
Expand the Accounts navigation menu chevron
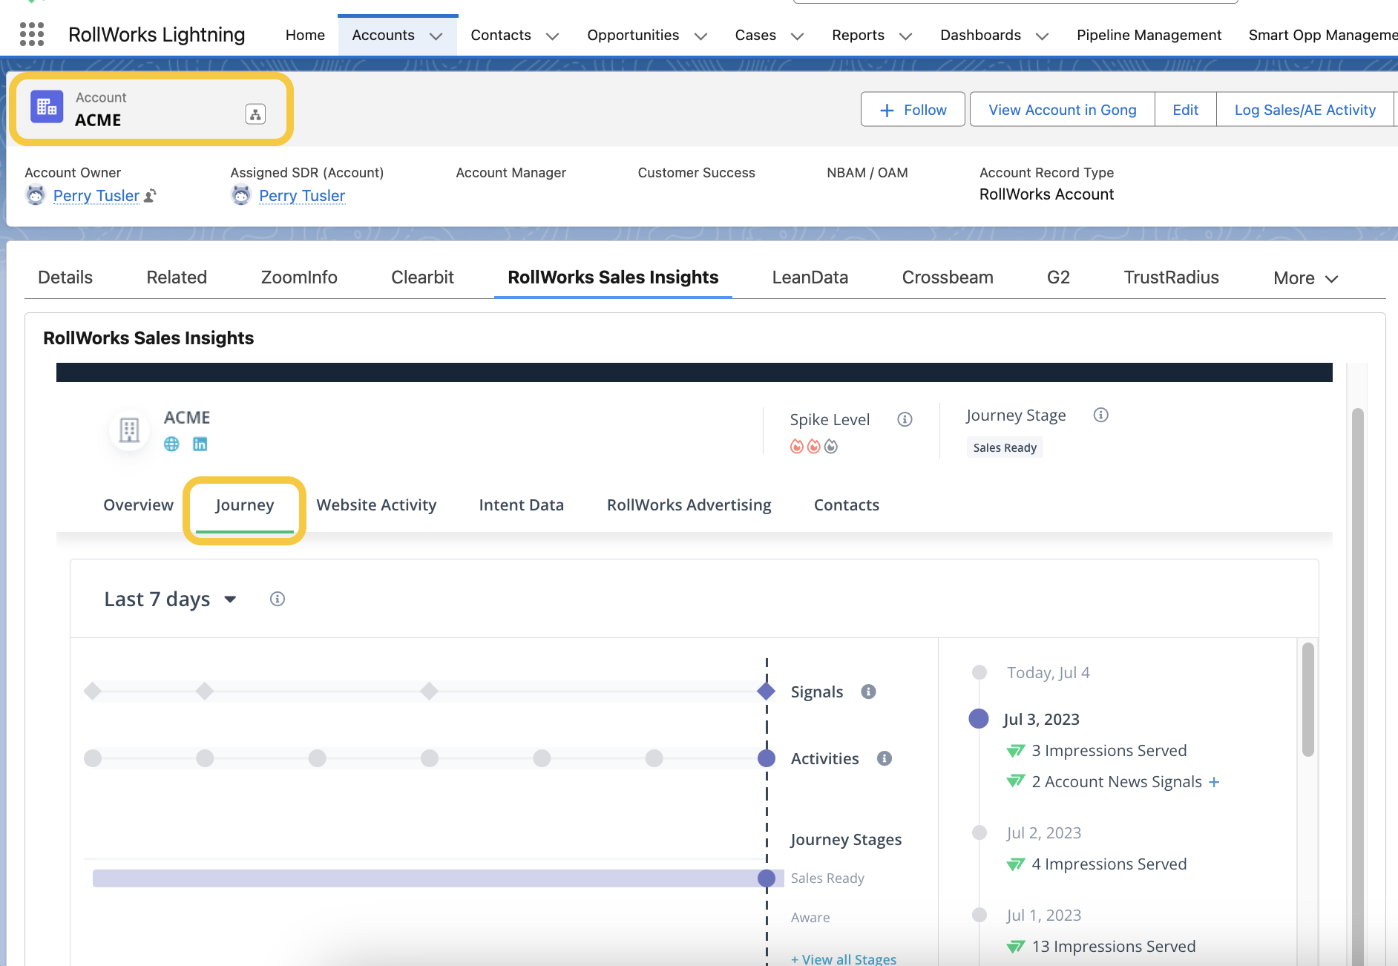pos(436,36)
